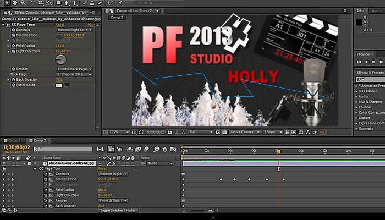Show channel and color management settings
Viewport: 385px width, 220px height.
(183, 132)
